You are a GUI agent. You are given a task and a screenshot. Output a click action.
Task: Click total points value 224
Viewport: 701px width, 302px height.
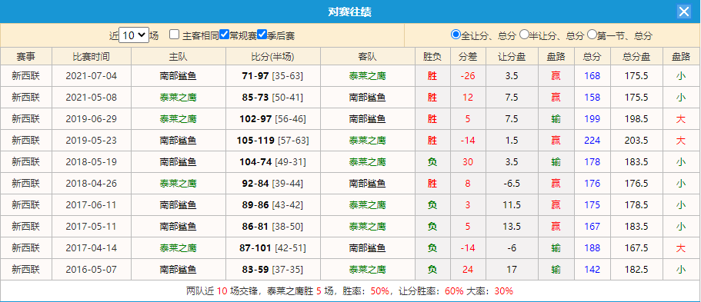(592, 141)
